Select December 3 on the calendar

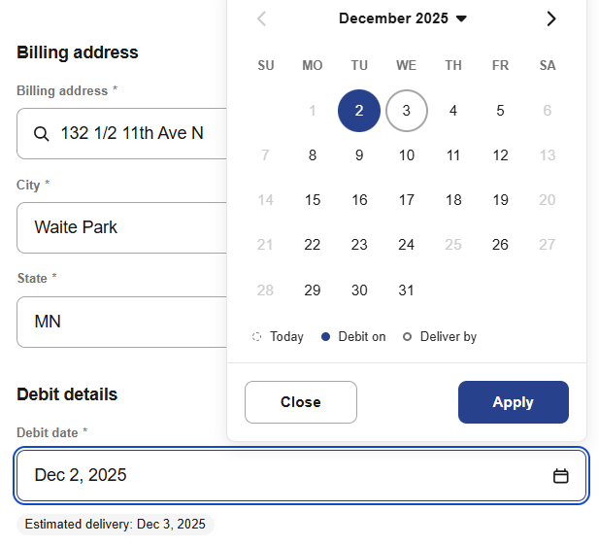(x=407, y=111)
